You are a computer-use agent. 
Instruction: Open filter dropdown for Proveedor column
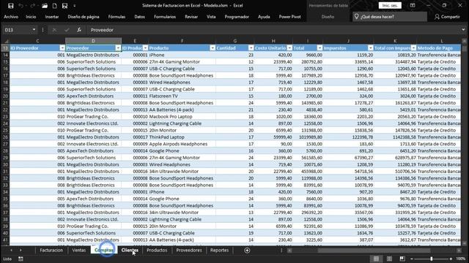(118, 48)
